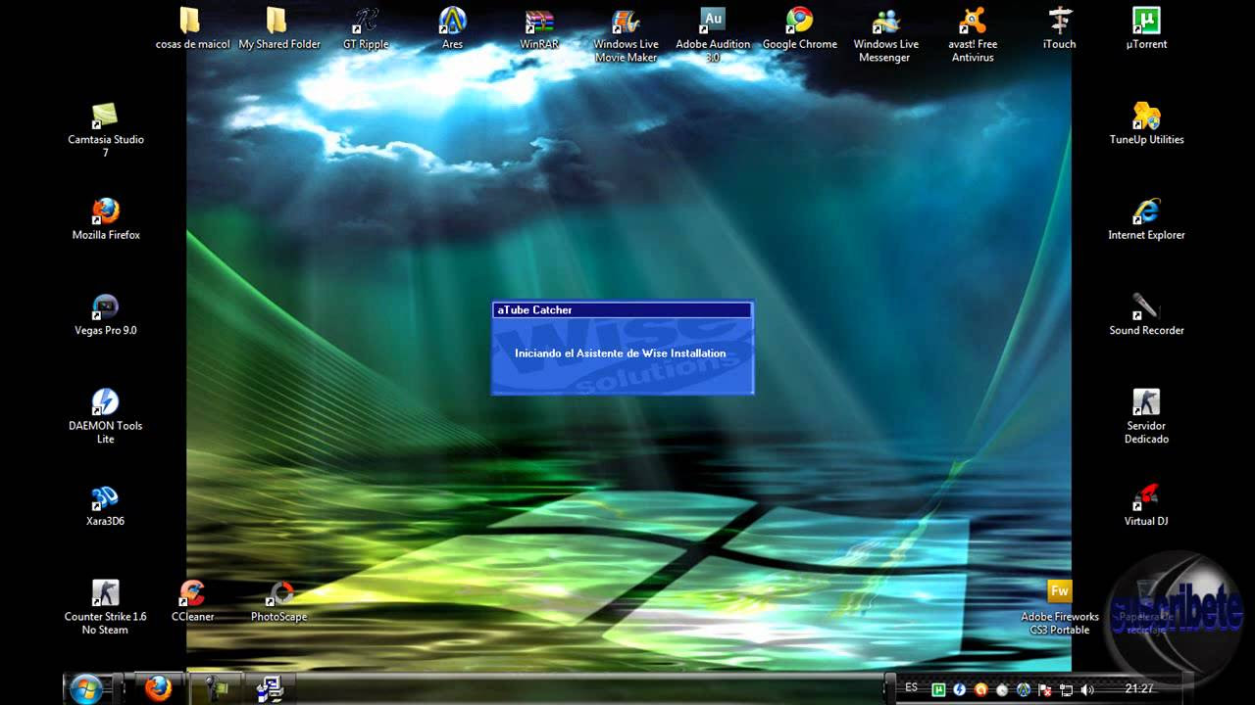Open the volume speaker tray icon

click(x=1086, y=689)
